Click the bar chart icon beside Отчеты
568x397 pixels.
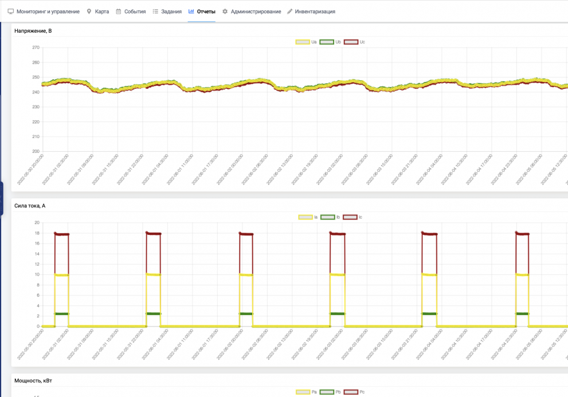coord(191,11)
